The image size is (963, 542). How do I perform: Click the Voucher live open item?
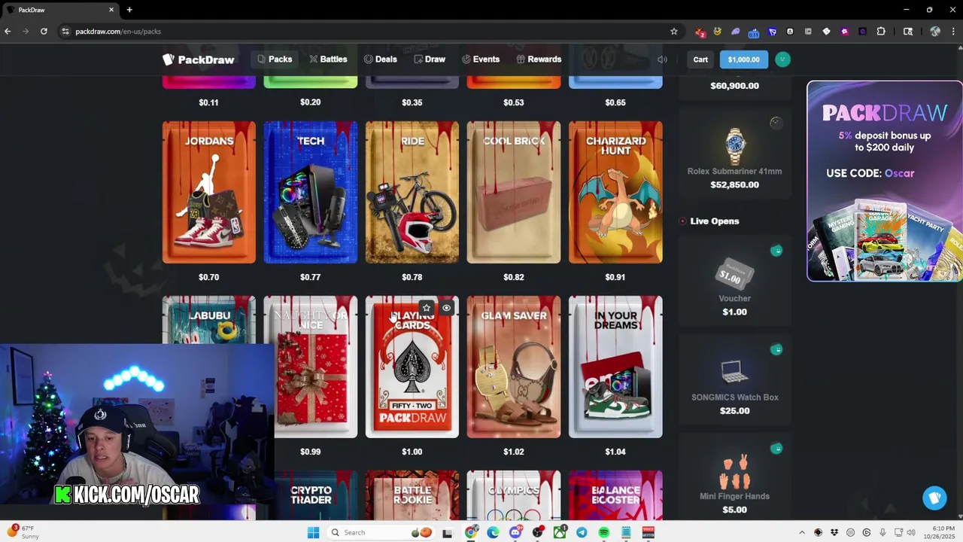(734, 281)
